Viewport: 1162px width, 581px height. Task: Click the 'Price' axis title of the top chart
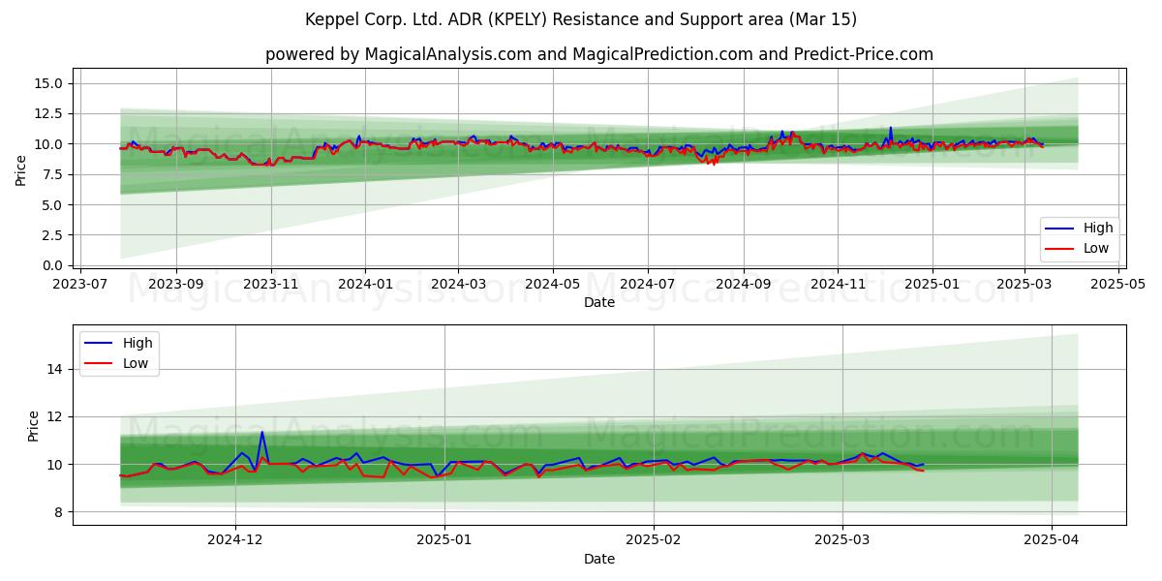click(21, 170)
